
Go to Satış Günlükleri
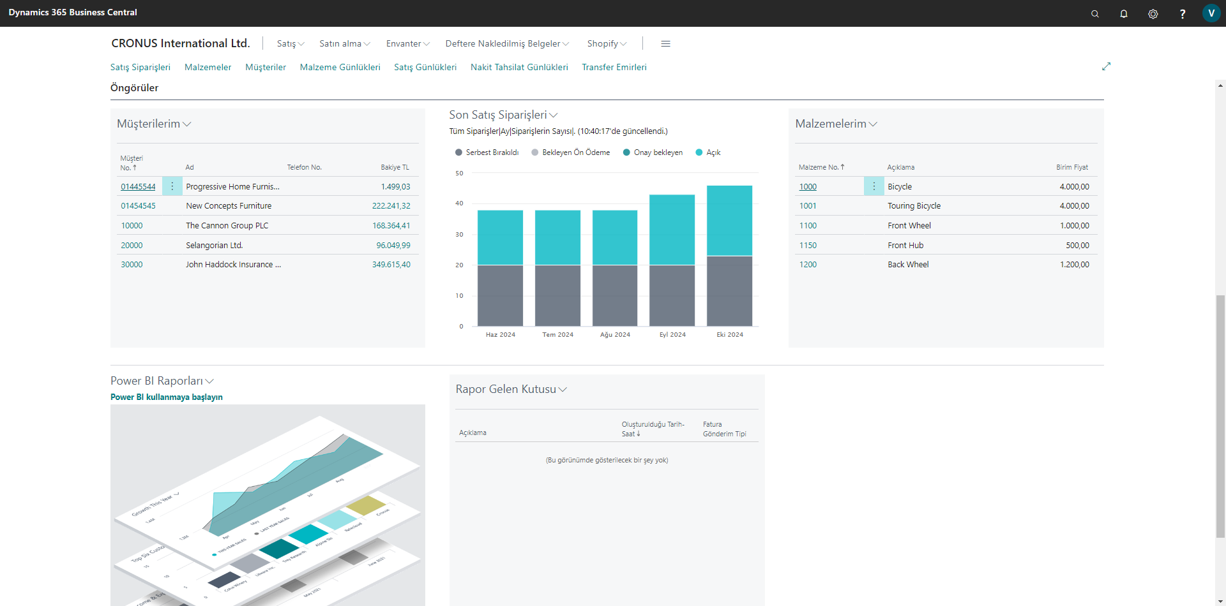click(x=425, y=67)
